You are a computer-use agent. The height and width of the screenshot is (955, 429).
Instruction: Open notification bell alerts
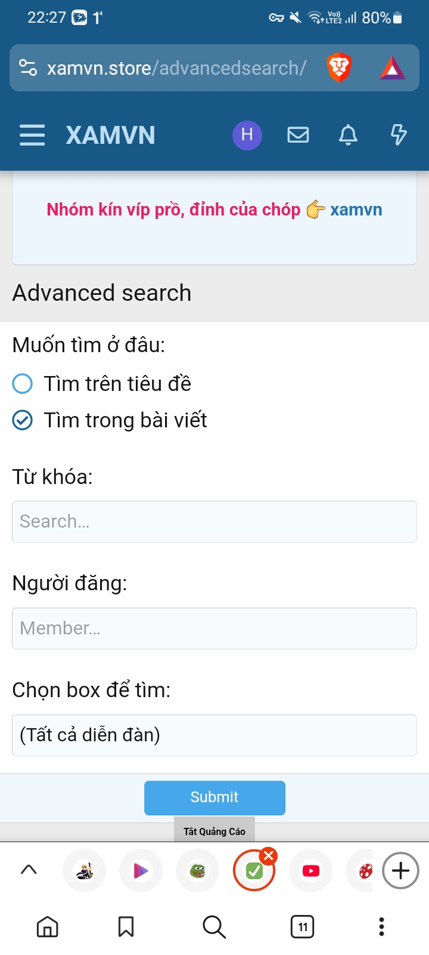coord(348,135)
